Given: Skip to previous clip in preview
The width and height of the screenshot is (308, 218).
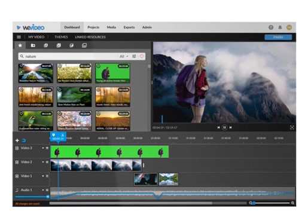Looking at the screenshot, I should coord(218,127).
